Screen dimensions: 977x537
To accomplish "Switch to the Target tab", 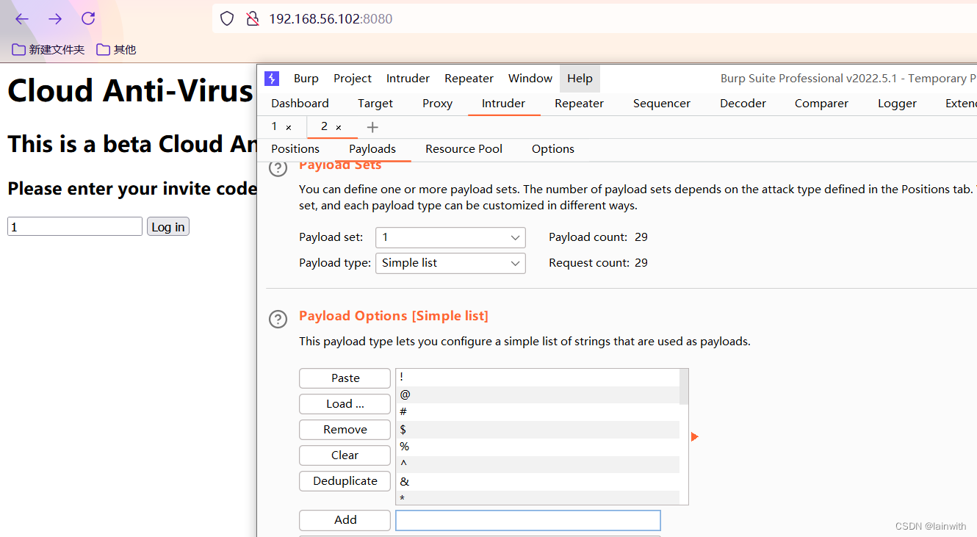I will (x=375, y=104).
